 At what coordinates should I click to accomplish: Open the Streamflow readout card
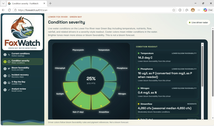[167, 108]
